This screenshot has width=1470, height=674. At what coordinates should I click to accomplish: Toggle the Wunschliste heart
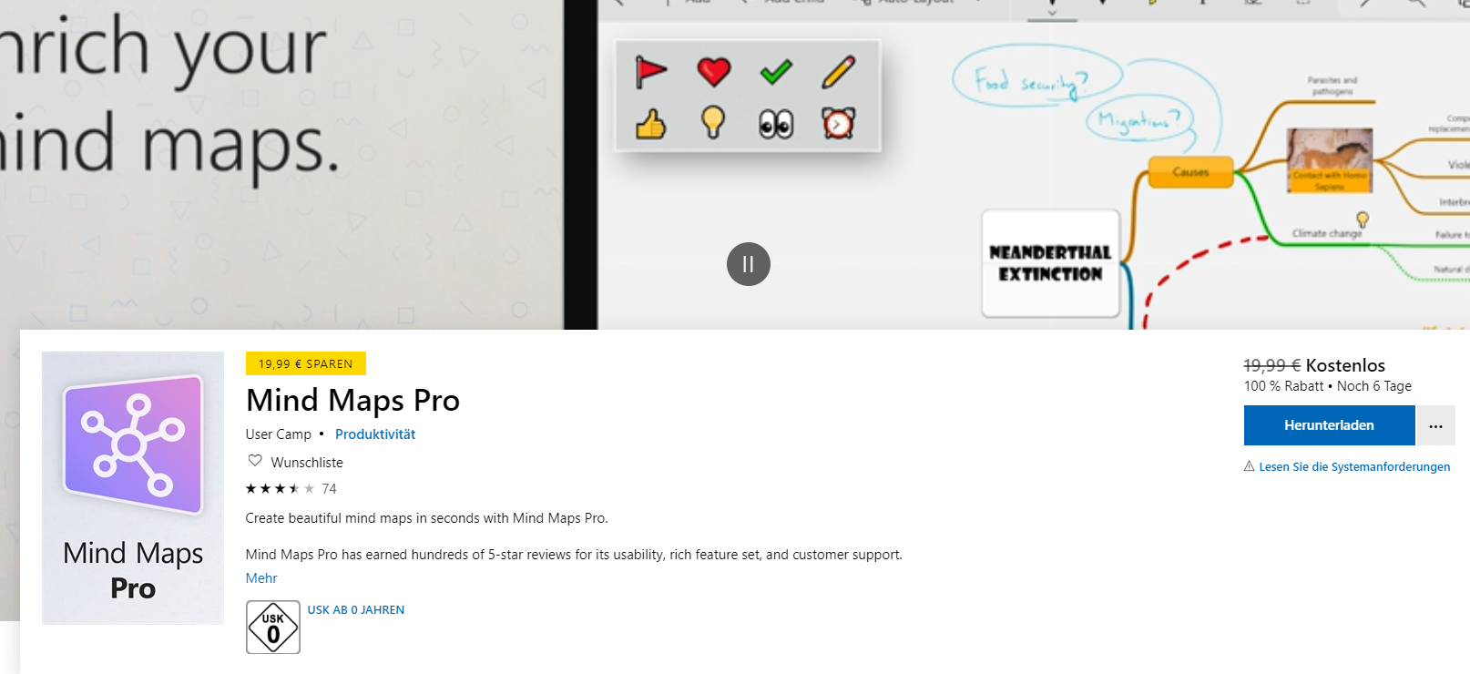(255, 461)
